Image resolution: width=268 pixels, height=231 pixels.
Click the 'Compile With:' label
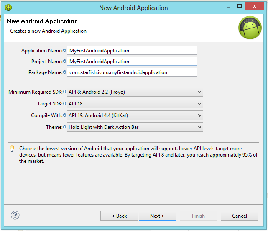47,116
